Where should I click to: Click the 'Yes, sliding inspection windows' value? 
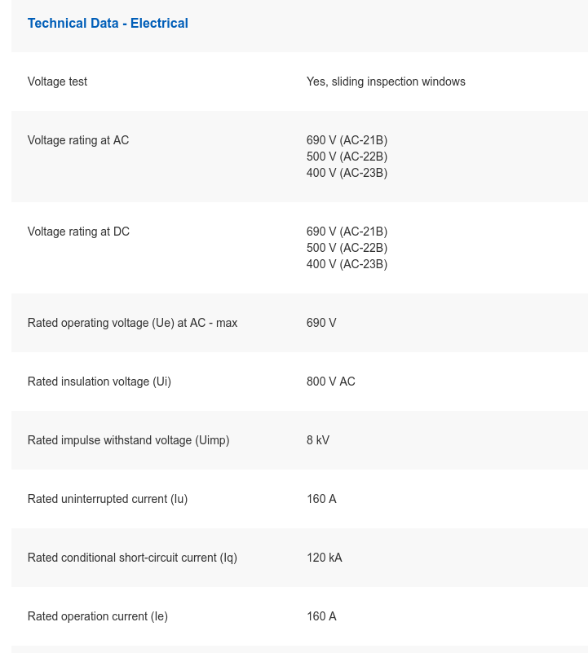point(386,82)
